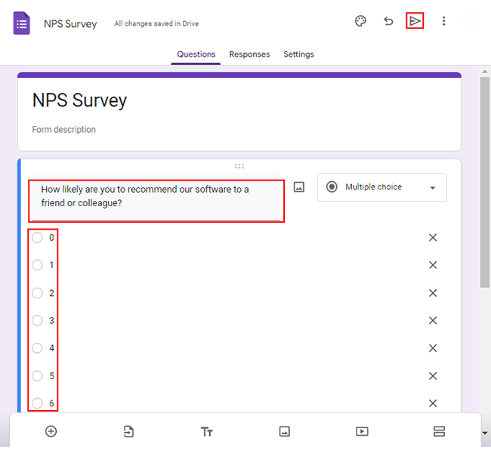Select the radio button for 3
The image size is (491, 457).
(x=37, y=320)
